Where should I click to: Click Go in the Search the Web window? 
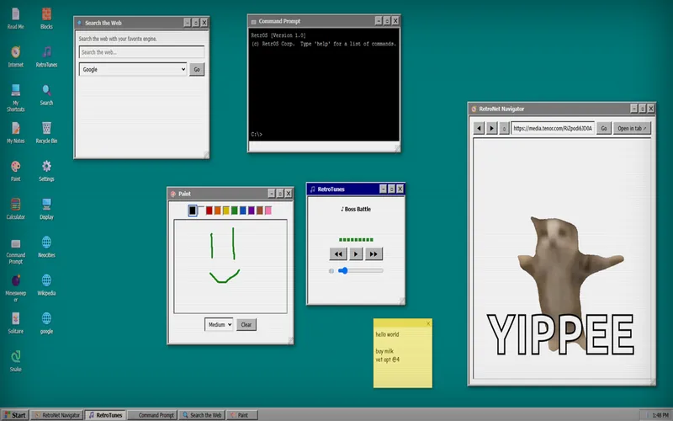pyautogui.click(x=197, y=69)
